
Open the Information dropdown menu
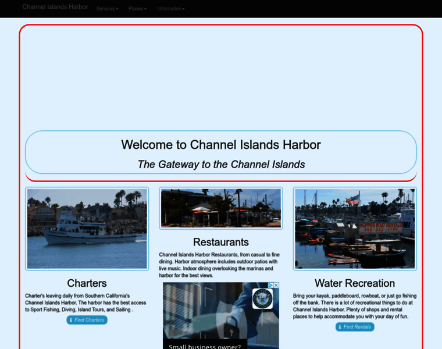coord(171,9)
